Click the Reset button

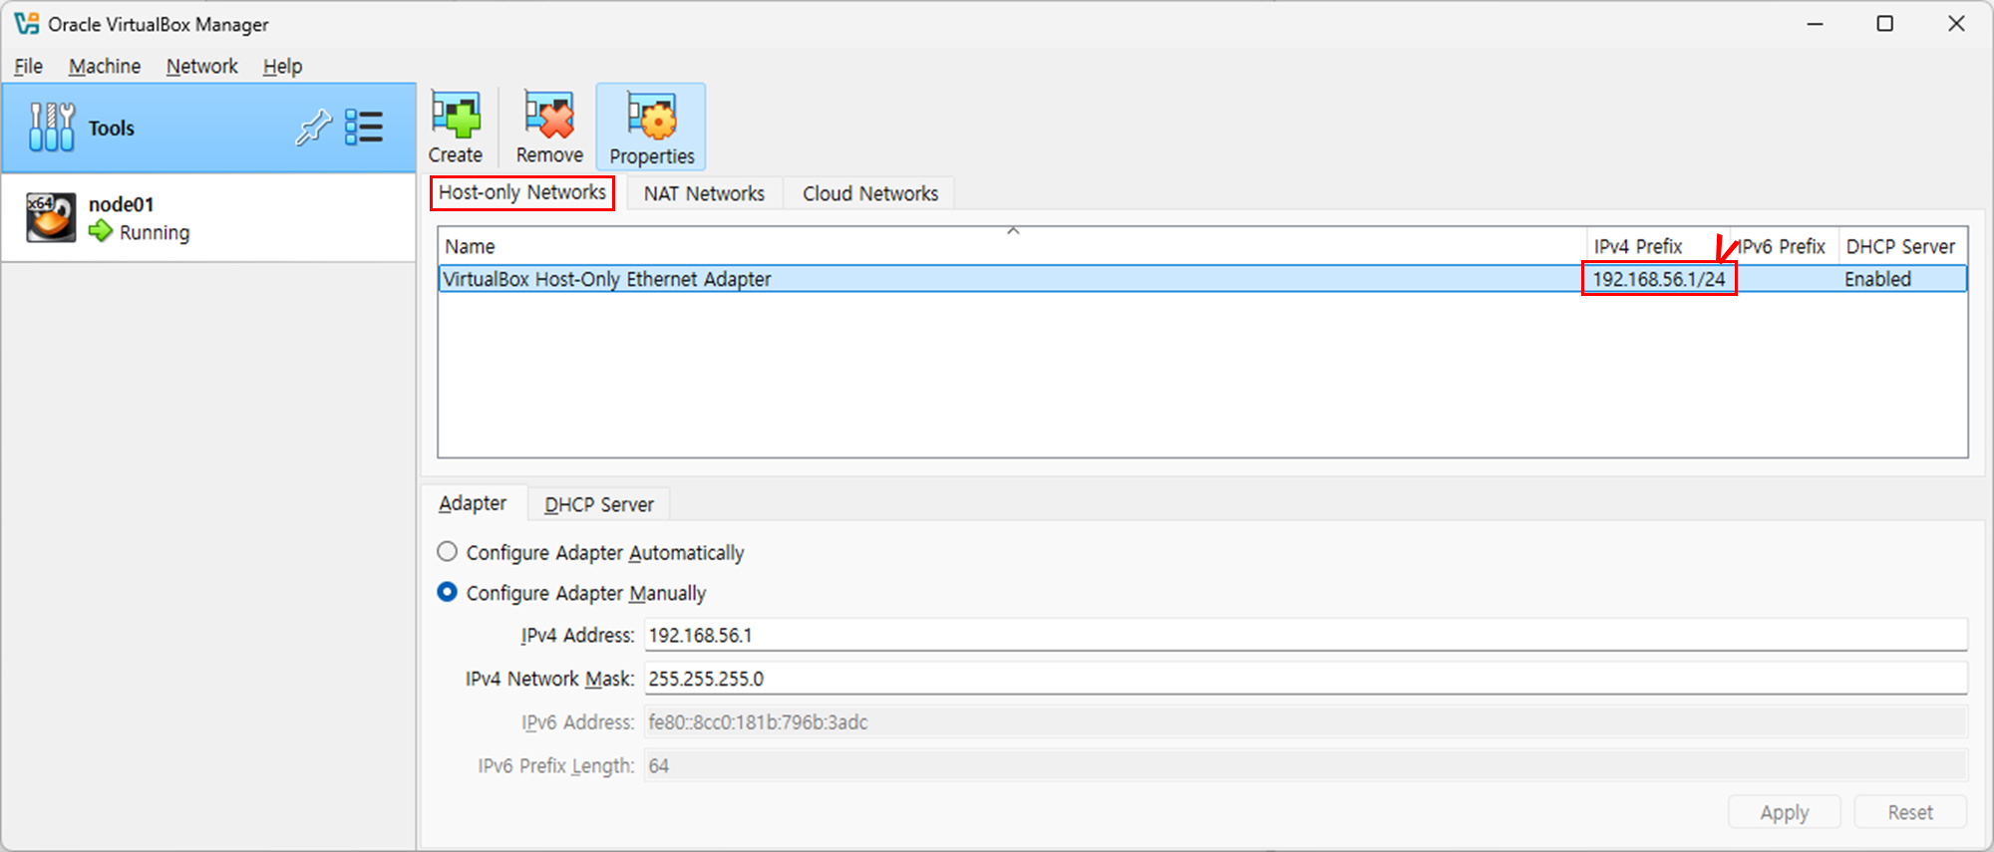coord(1910,812)
